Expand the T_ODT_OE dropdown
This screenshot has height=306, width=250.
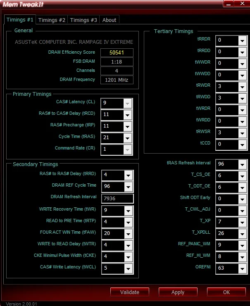coord(242,187)
